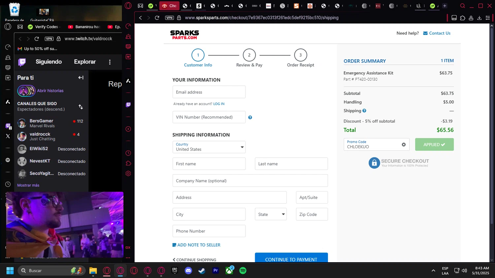Open Explorar in Twitch panel
The width and height of the screenshot is (495, 278).
tap(85, 62)
